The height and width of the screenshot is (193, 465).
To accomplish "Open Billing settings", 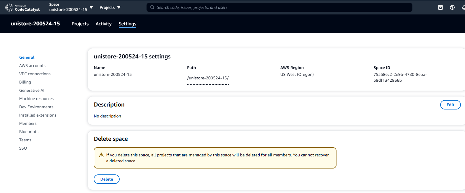I will click(25, 82).
